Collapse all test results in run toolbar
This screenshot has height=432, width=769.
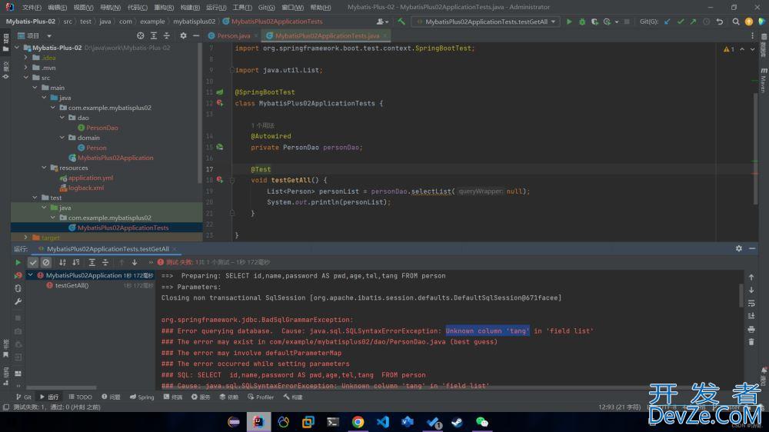pyautogui.click(x=105, y=262)
